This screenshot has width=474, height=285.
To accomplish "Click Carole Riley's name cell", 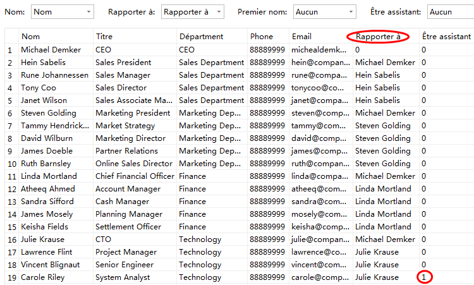I will coord(56,277).
